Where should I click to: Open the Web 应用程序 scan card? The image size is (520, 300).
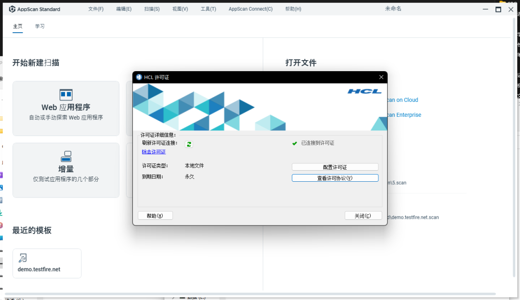click(66, 109)
